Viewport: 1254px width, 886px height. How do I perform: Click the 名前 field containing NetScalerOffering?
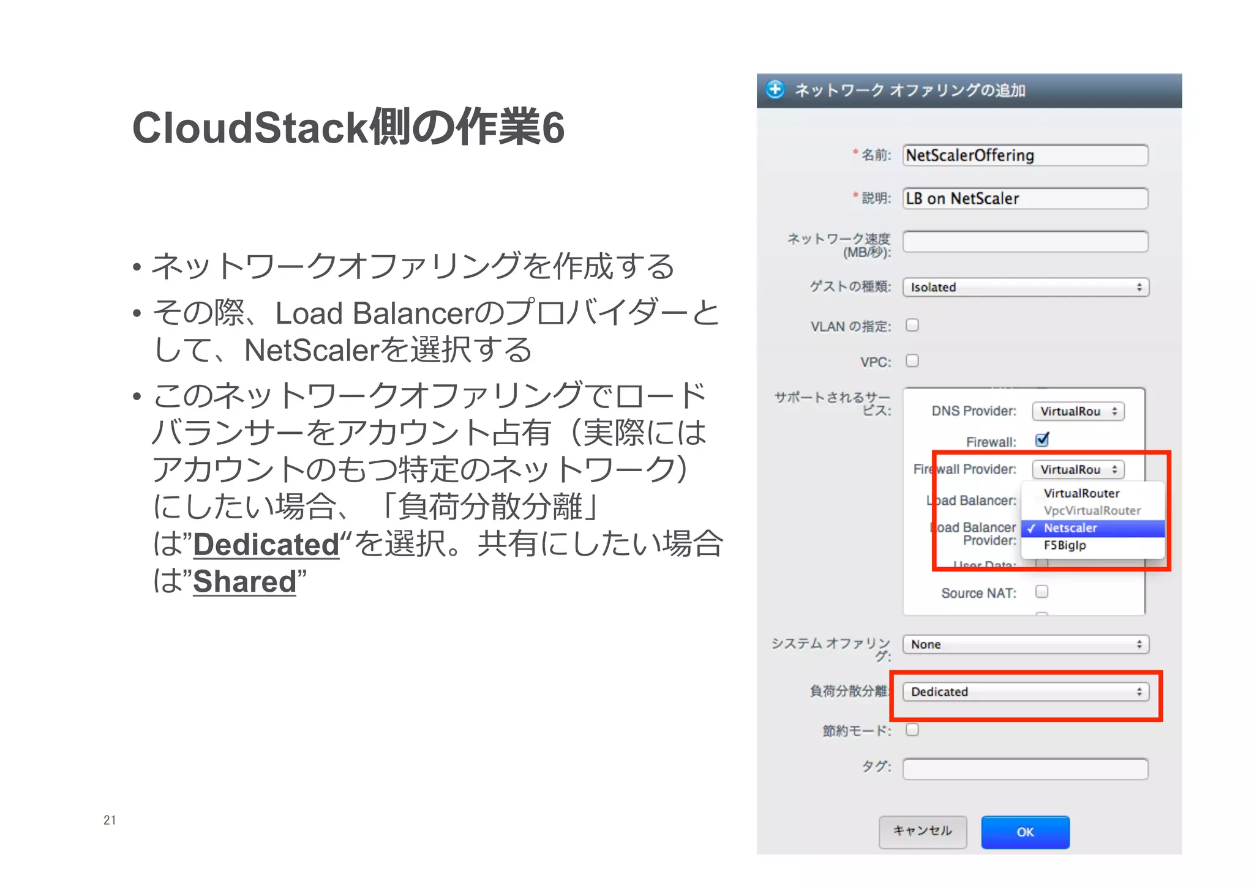coord(1025,155)
